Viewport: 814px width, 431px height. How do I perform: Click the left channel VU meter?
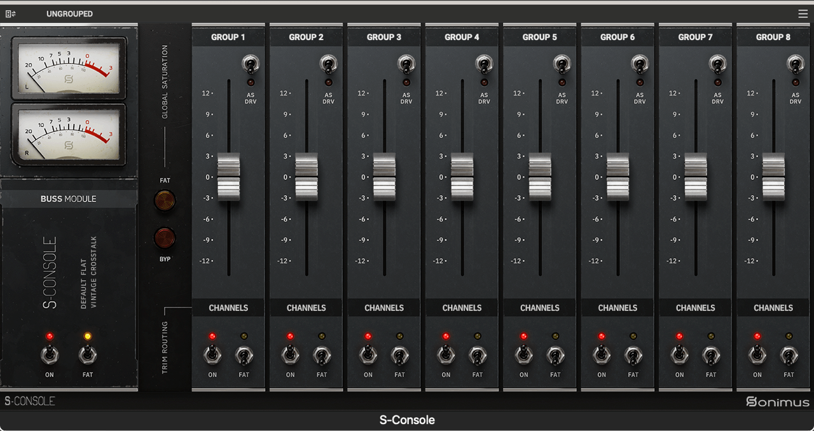tap(69, 67)
